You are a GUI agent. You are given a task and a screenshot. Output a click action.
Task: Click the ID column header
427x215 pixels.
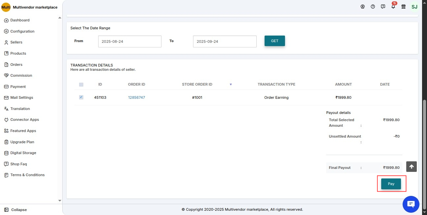(100, 85)
